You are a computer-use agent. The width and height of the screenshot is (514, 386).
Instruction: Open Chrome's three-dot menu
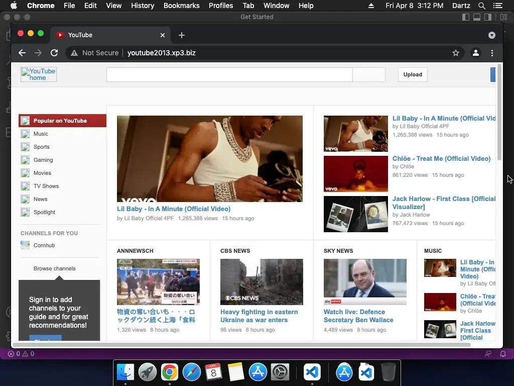(x=492, y=53)
